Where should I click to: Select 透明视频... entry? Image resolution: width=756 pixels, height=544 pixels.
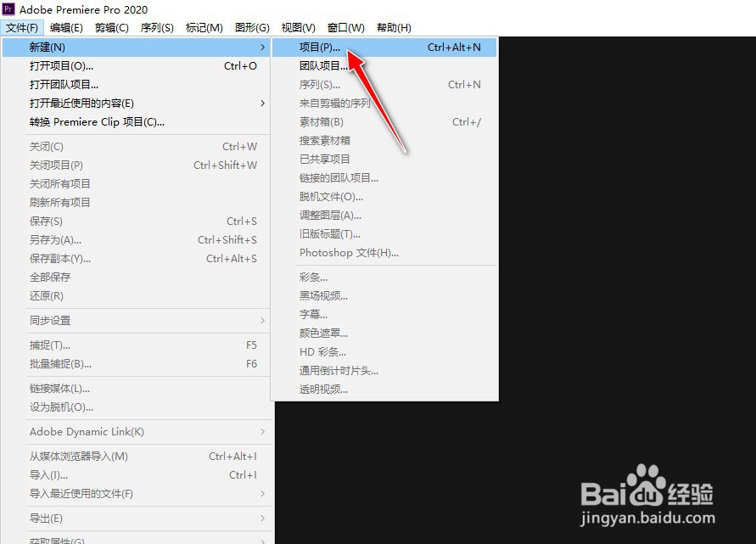(x=384, y=390)
